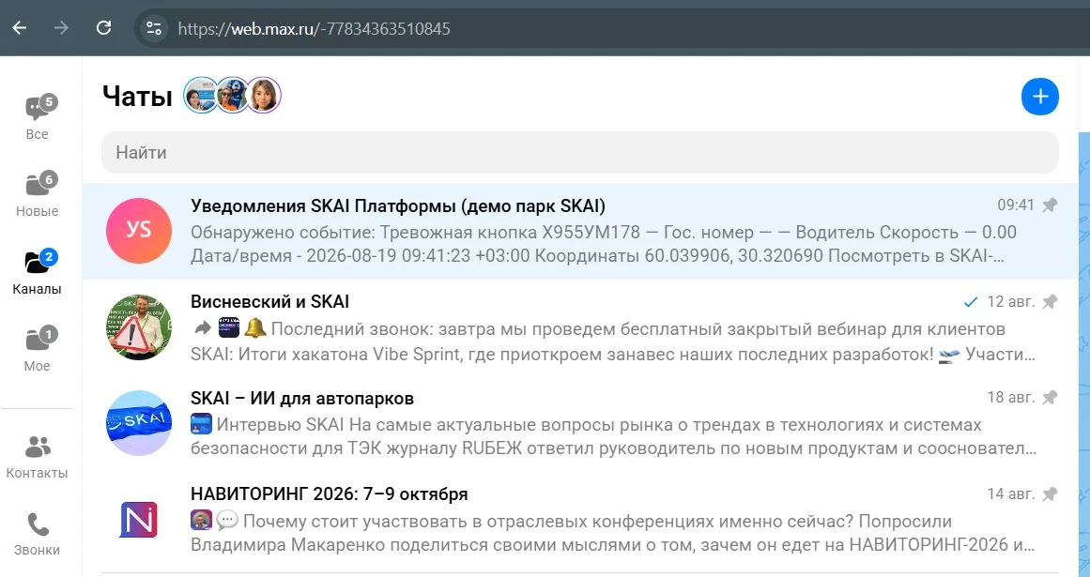The width and height of the screenshot is (1090, 577).
Task: Click the bell emoji in Висневский preview
Action: pos(255,327)
